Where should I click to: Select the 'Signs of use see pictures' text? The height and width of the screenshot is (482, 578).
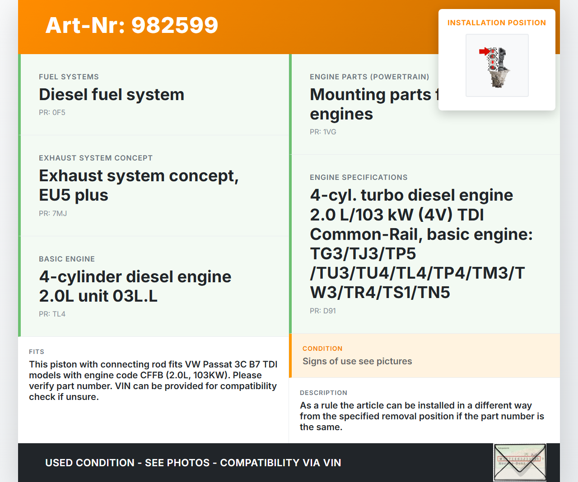[x=357, y=362]
